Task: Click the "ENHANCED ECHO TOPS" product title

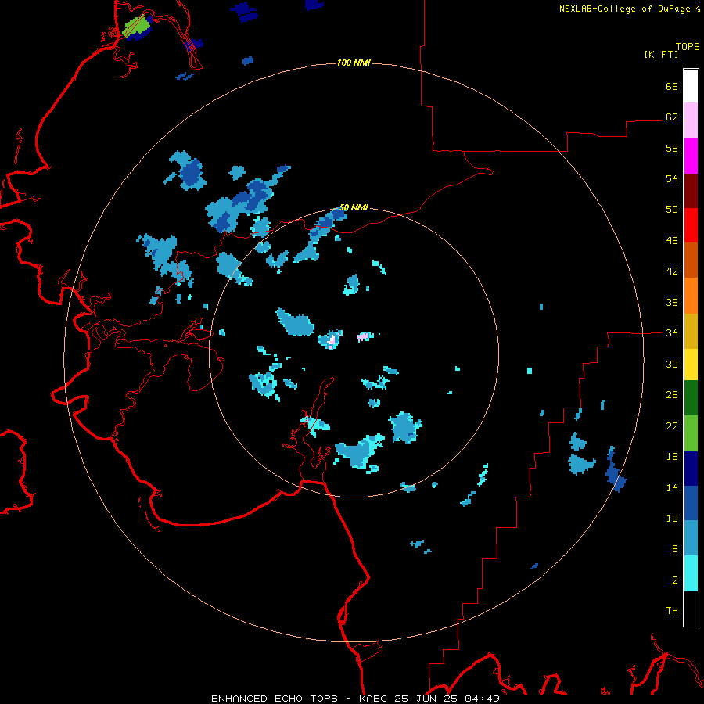Action: (275, 699)
